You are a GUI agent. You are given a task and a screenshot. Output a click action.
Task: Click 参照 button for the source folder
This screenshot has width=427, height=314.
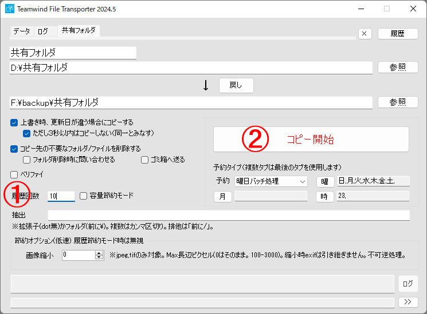pyautogui.click(x=398, y=67)
